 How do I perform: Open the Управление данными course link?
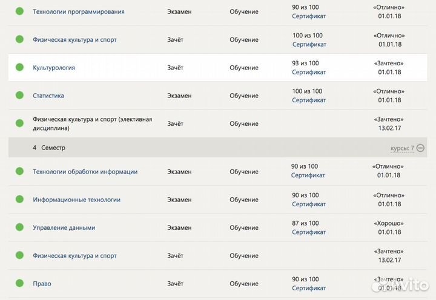click(64, 227)
